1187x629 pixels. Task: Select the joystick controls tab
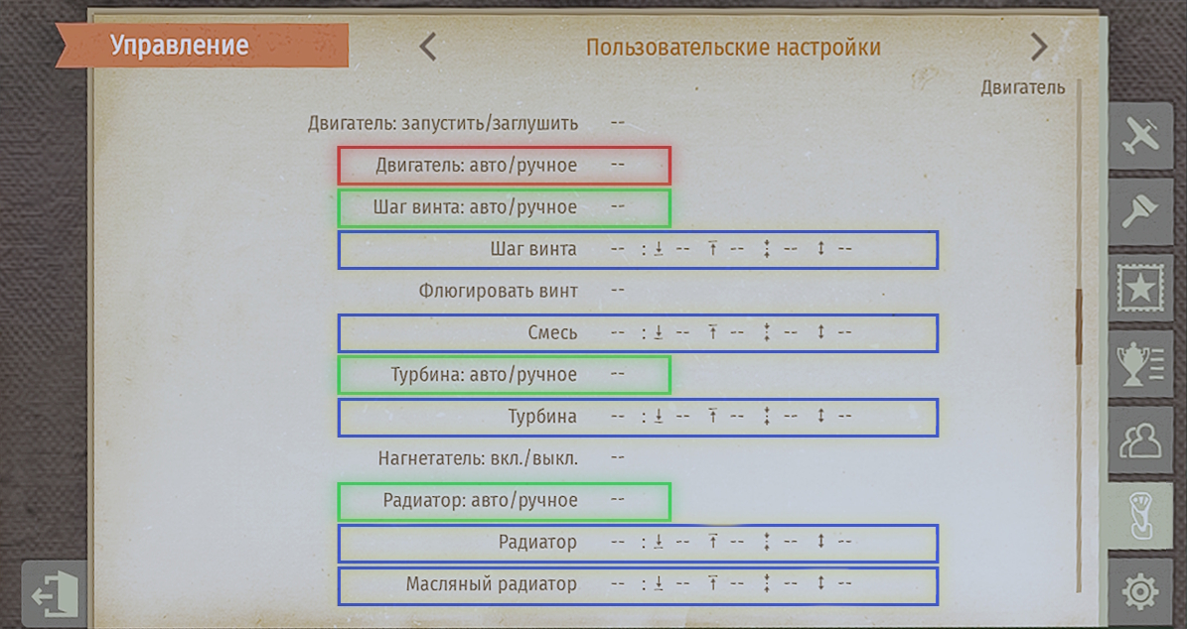[1138, 515]
